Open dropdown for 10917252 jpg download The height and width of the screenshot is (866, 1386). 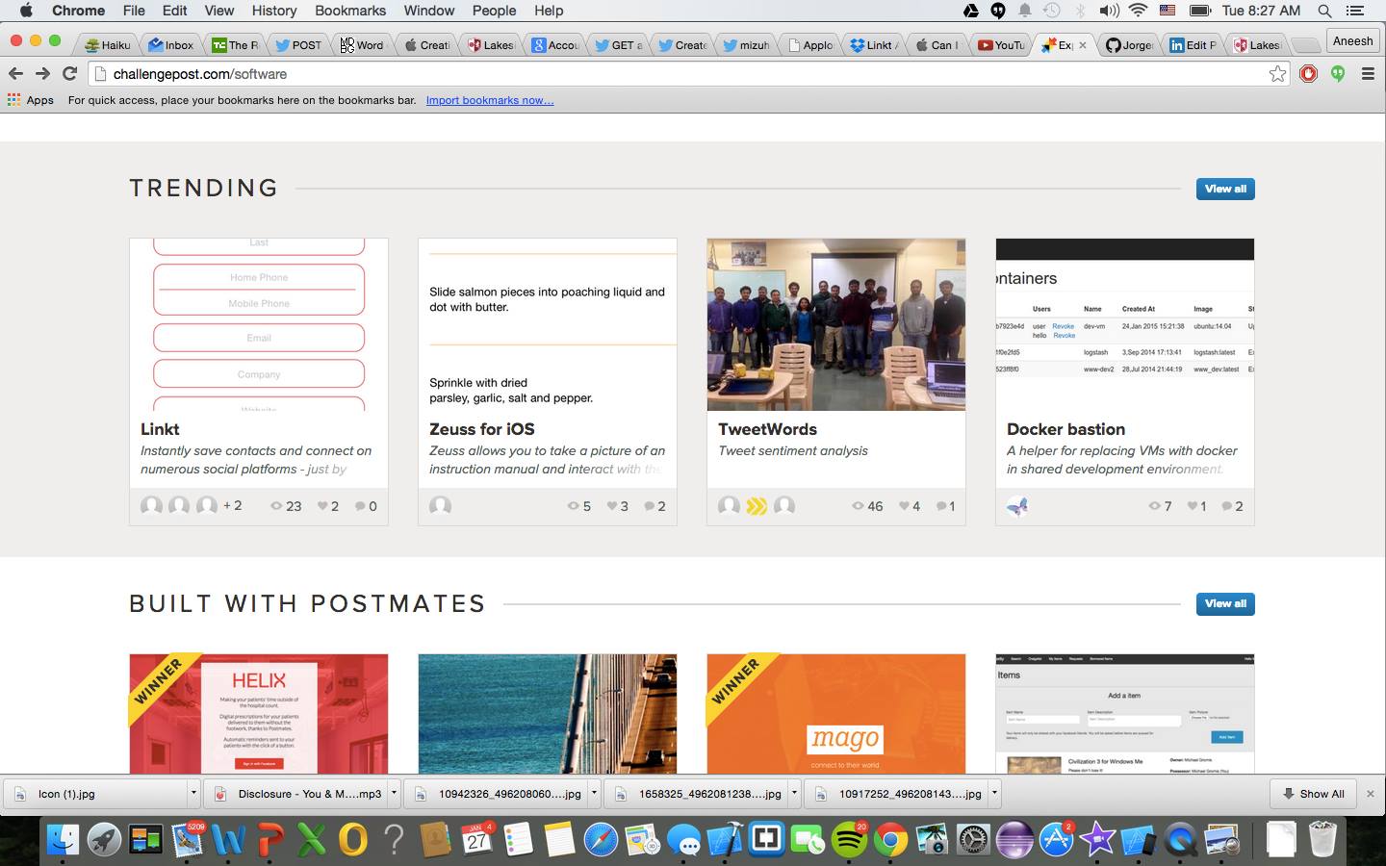pyautogui.click(x=994, y=794)
